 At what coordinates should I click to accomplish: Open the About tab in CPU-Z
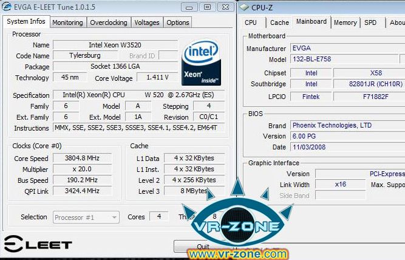click(396, 22)
